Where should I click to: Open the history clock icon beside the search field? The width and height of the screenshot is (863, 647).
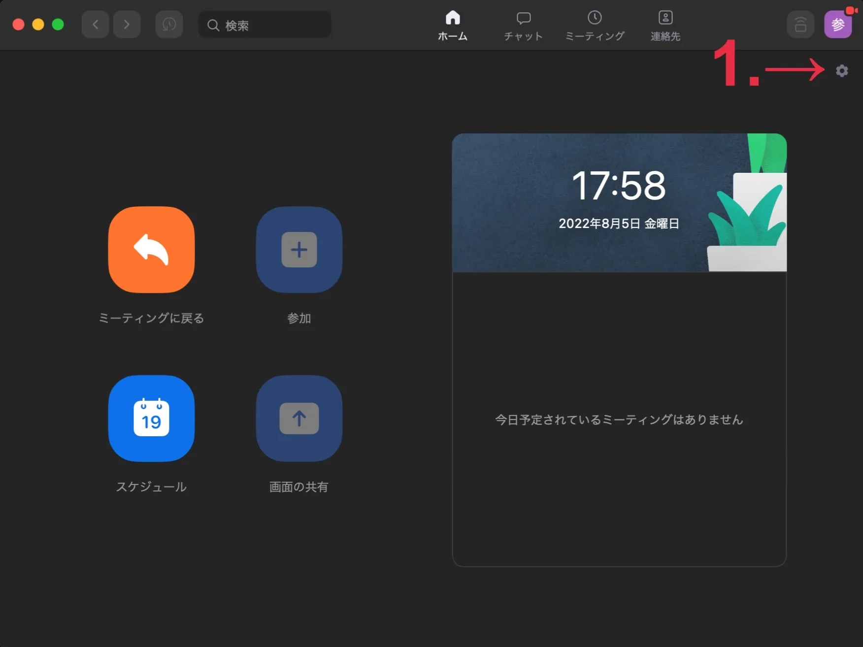pos(169,25)
